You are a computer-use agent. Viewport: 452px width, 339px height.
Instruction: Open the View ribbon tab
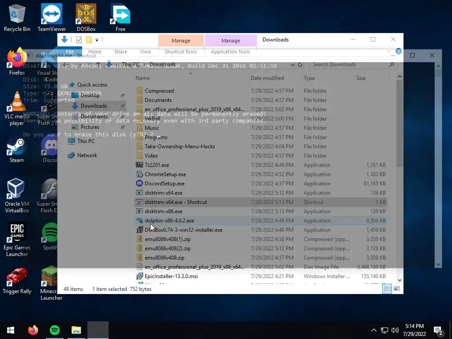(x=145, y=52)
